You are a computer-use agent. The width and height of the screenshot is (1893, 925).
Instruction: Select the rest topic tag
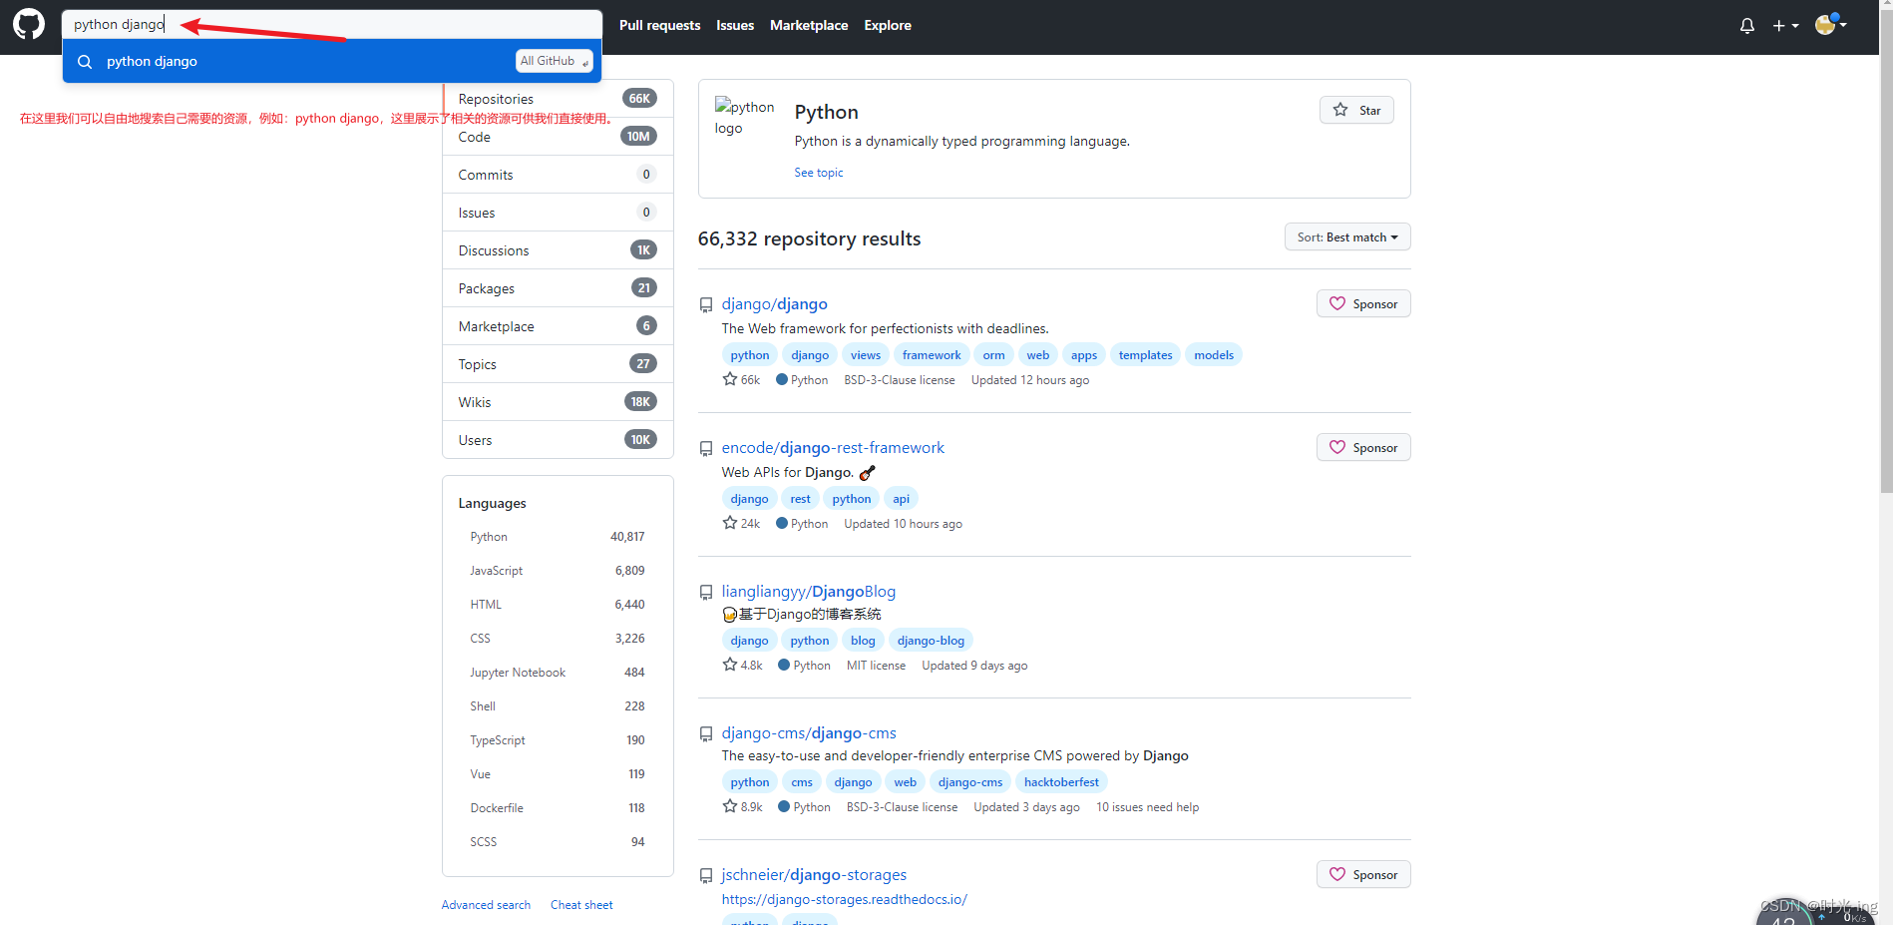tap(800, 499)
